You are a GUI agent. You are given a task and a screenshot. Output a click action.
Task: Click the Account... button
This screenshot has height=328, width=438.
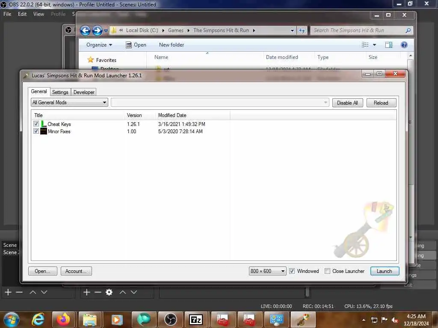click(76, 271)
